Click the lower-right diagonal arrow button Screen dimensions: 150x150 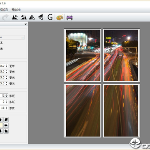[6, 131]
